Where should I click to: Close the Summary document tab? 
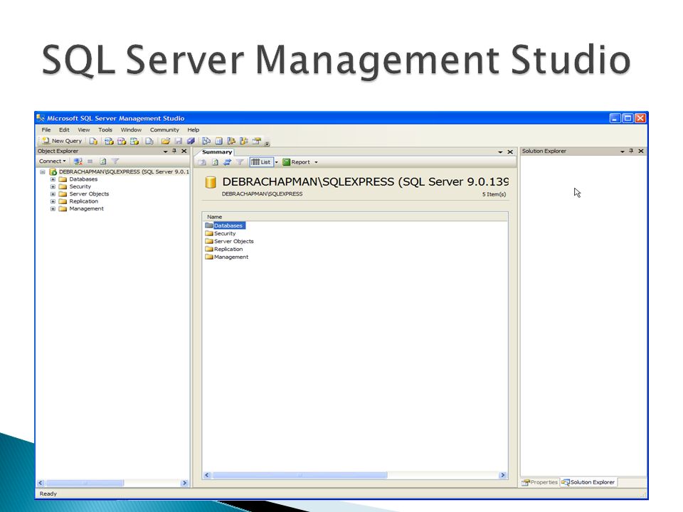click(510, 152)
